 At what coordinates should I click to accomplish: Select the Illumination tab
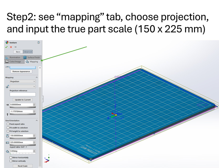click(7, 57)
